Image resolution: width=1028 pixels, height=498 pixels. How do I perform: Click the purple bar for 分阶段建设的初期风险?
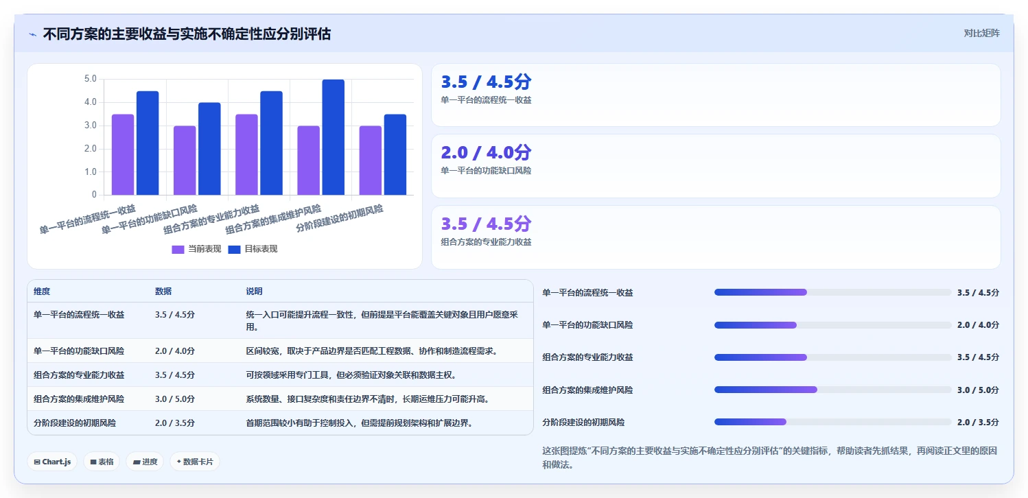(x=371, y=161)
